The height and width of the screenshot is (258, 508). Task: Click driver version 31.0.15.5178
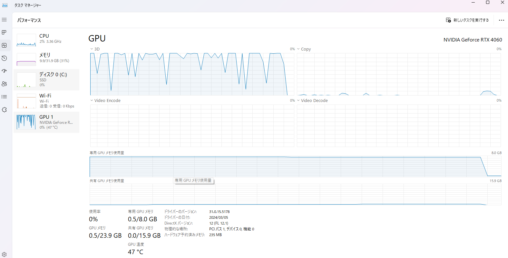click(220, 212)
